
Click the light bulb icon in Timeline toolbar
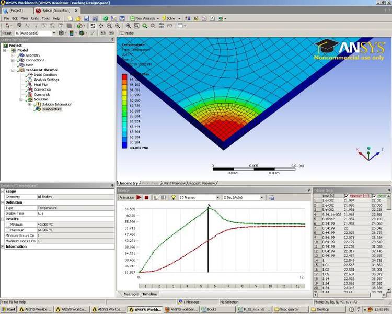tap(173, 198)
